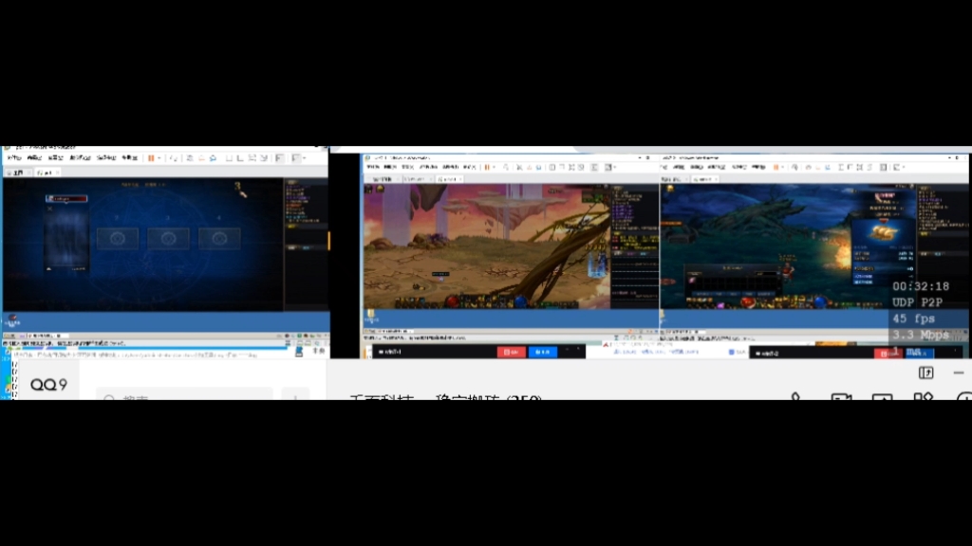Viewport: 972px width, 546px height.
Task: Pause the VM in the left VMware window
Action: point(151,158)
